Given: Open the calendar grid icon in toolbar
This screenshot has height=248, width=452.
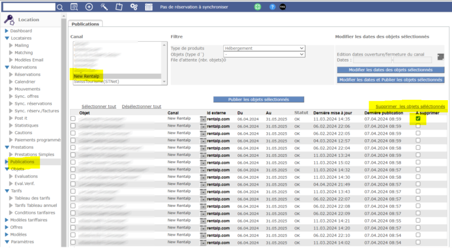Looking at the screenshot, I should coord(149,7).
